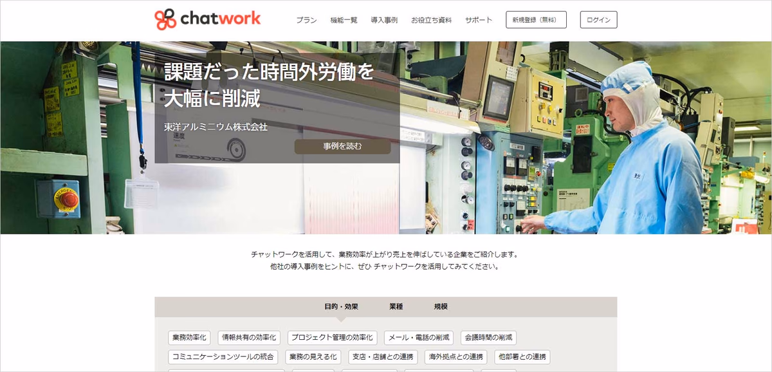Open the 機能一覧 navigation link
This screenshot has height=372, width=772.
click(344, 20)
